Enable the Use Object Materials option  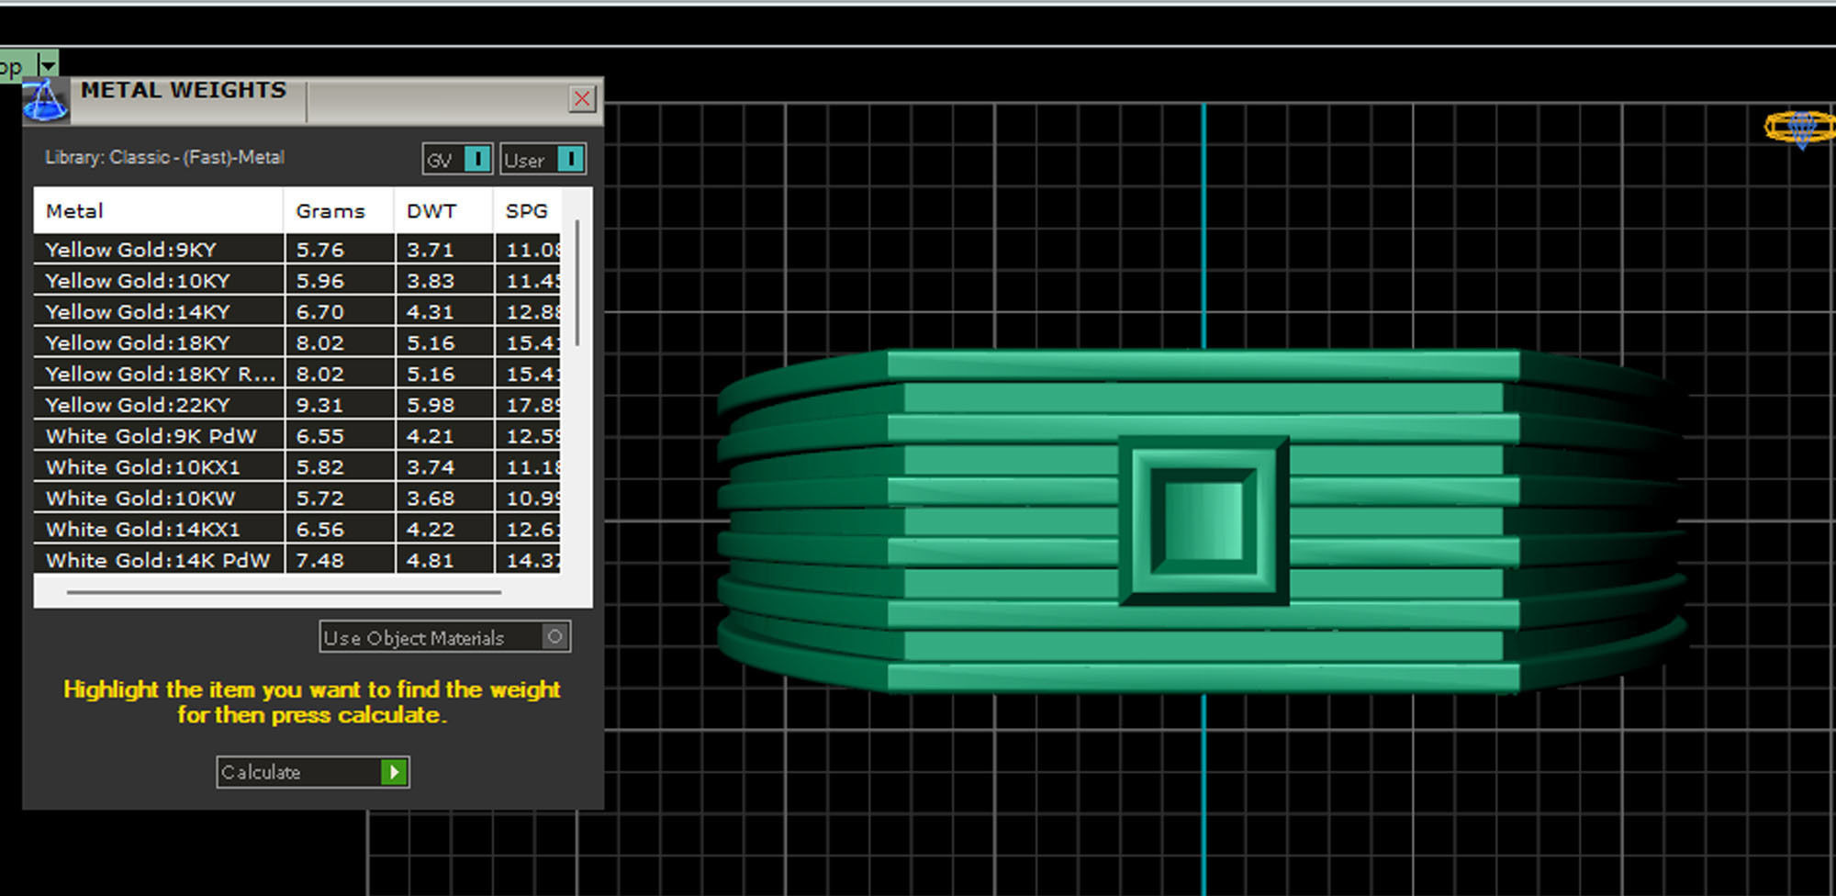point(445,637)
